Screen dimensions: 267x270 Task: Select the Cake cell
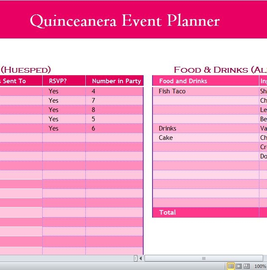coord(166,138)
